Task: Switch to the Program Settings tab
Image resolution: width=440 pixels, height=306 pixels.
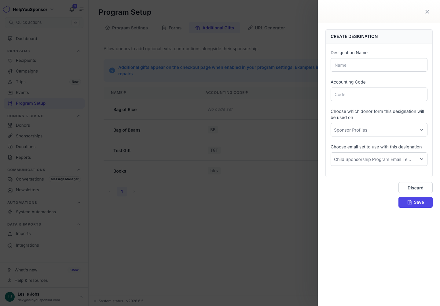Action: 127,28
